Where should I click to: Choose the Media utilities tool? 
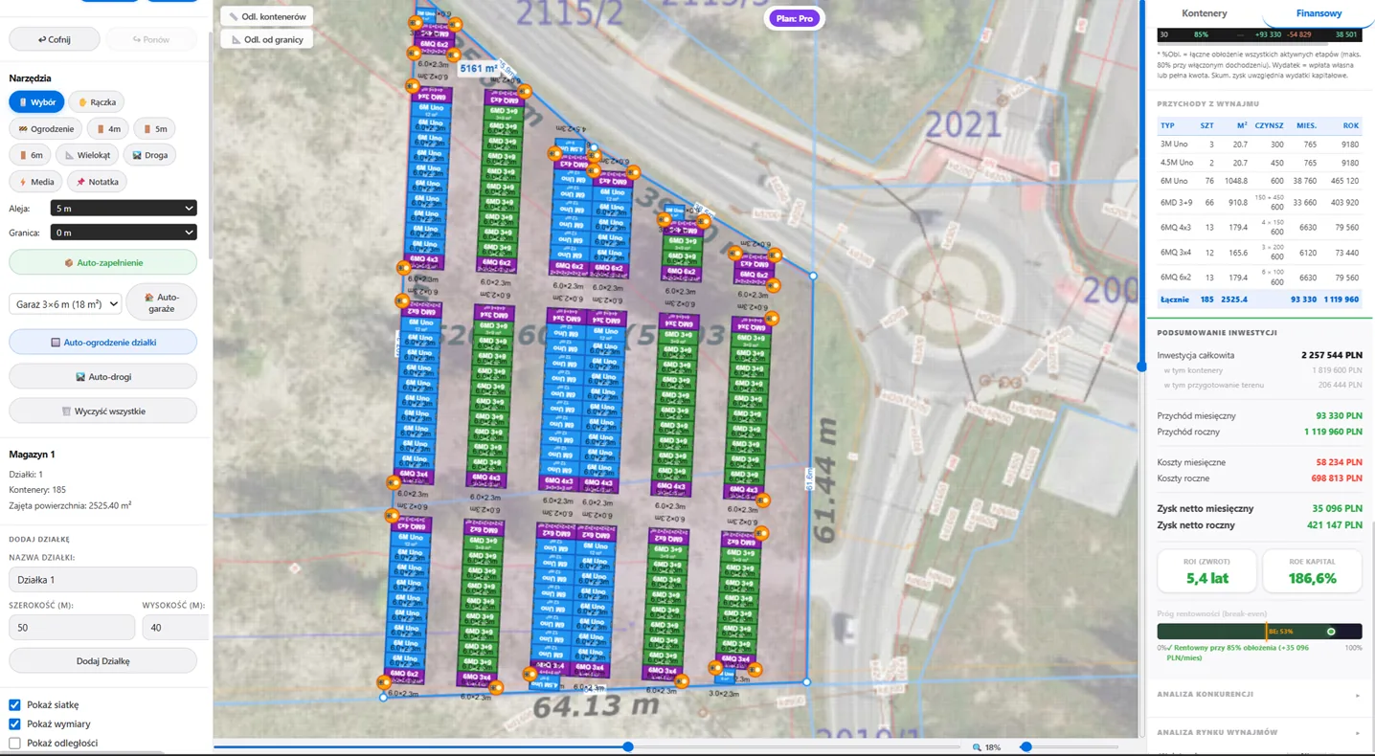tap(35, 182)
